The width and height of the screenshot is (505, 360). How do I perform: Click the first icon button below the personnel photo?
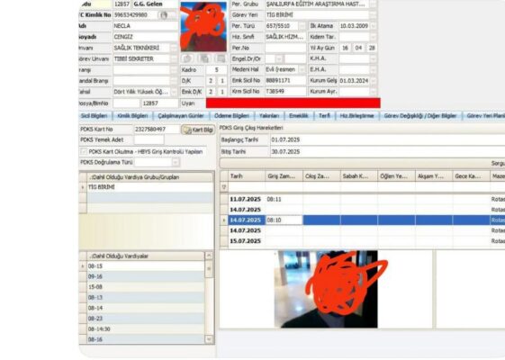click(187, 58)
